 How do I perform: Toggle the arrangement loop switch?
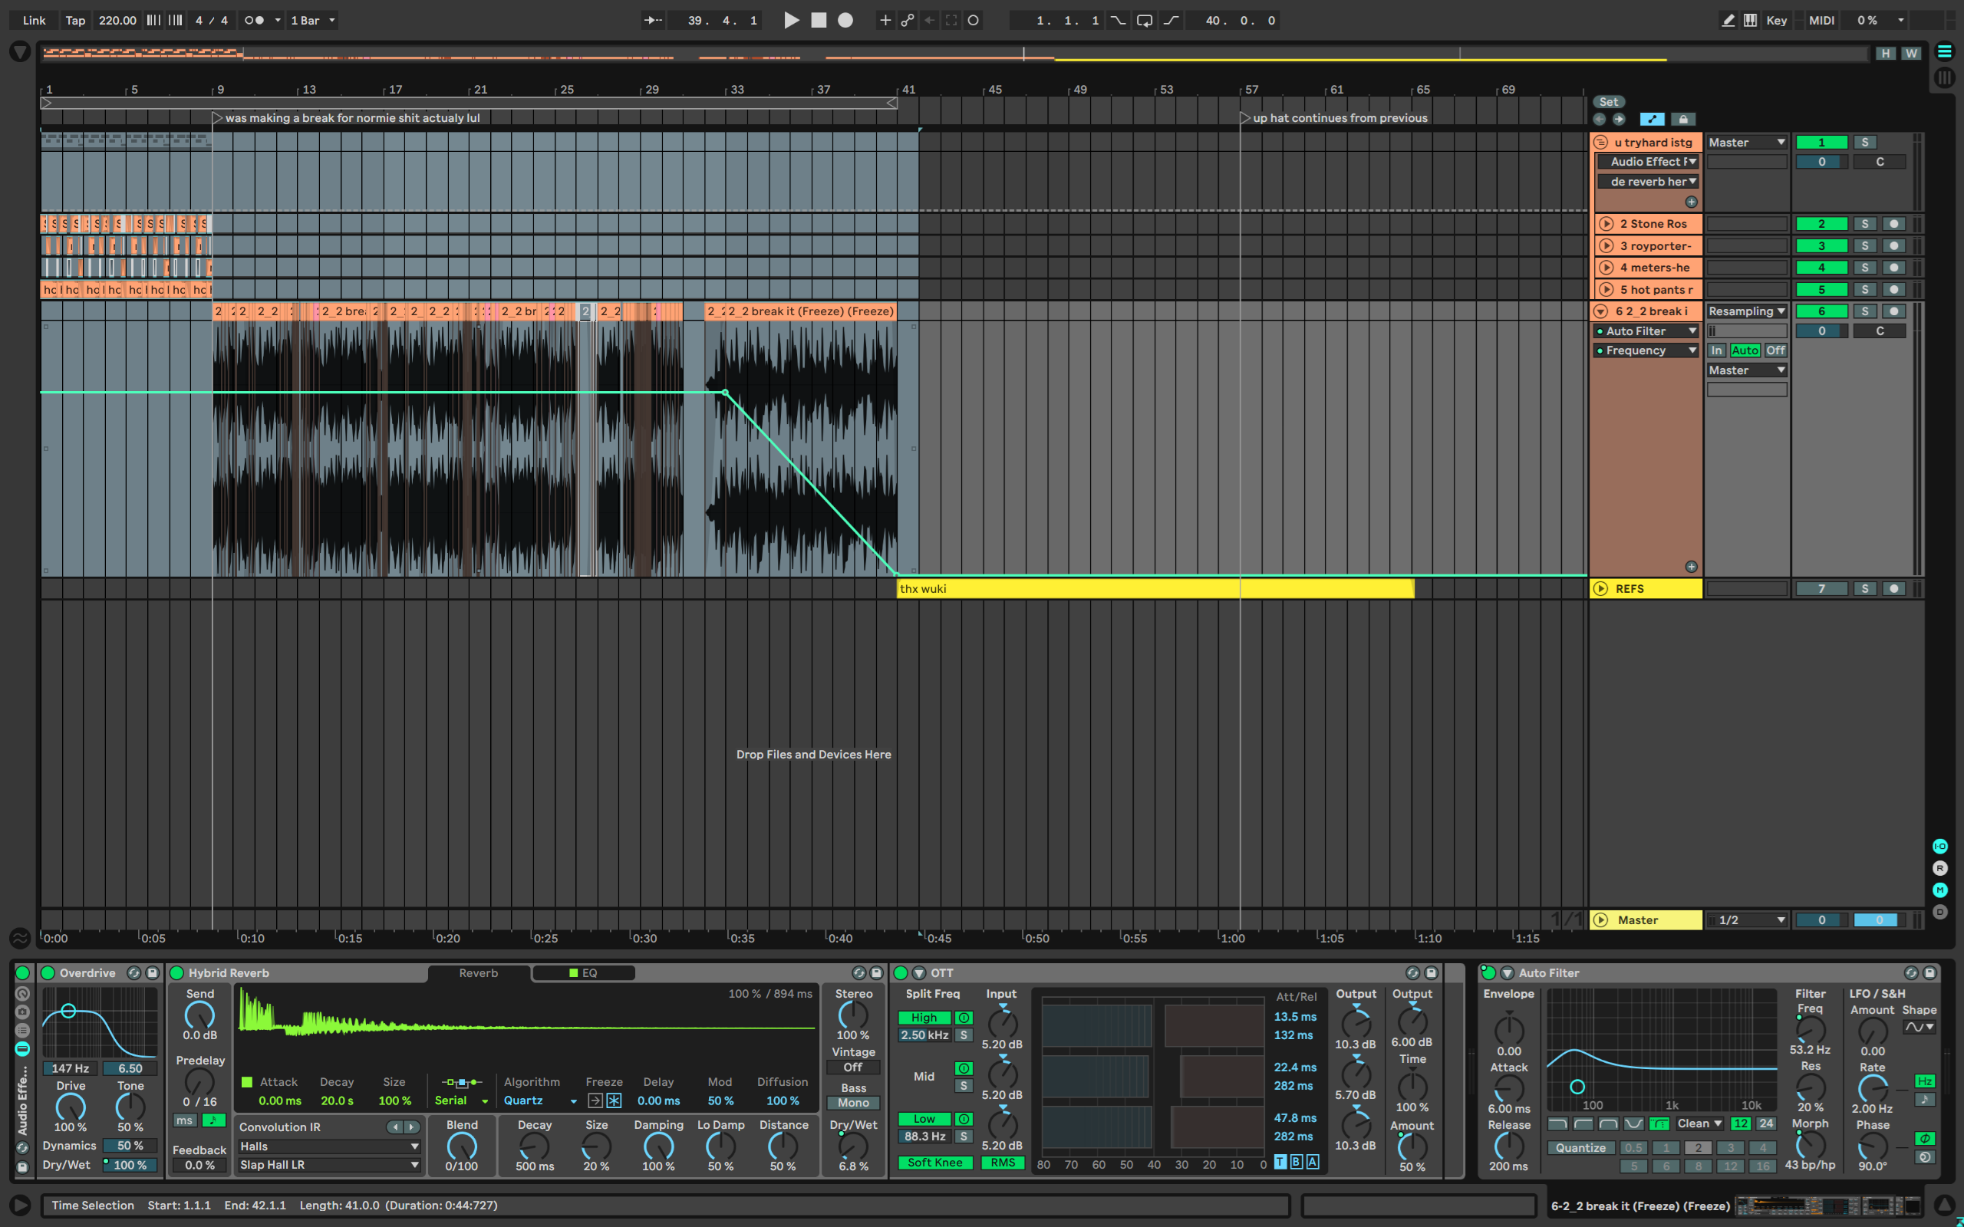1145,20
